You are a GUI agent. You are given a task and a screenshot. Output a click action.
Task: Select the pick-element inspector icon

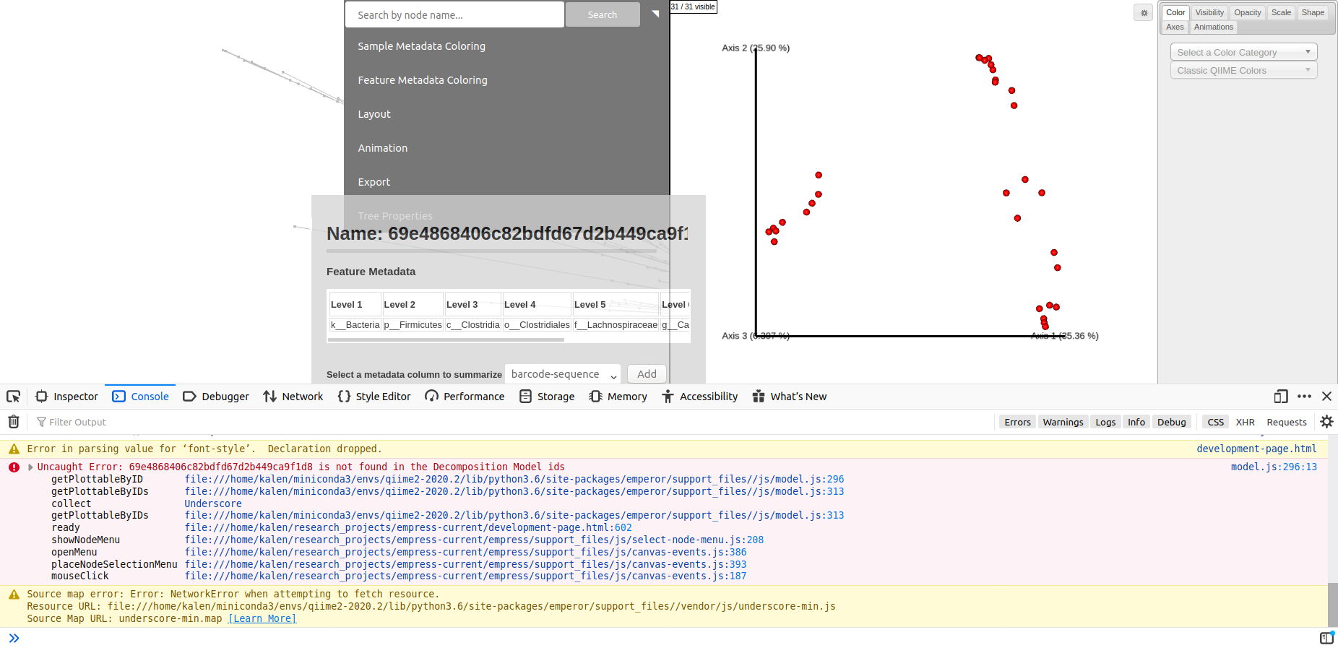click(x=13, y=397)
